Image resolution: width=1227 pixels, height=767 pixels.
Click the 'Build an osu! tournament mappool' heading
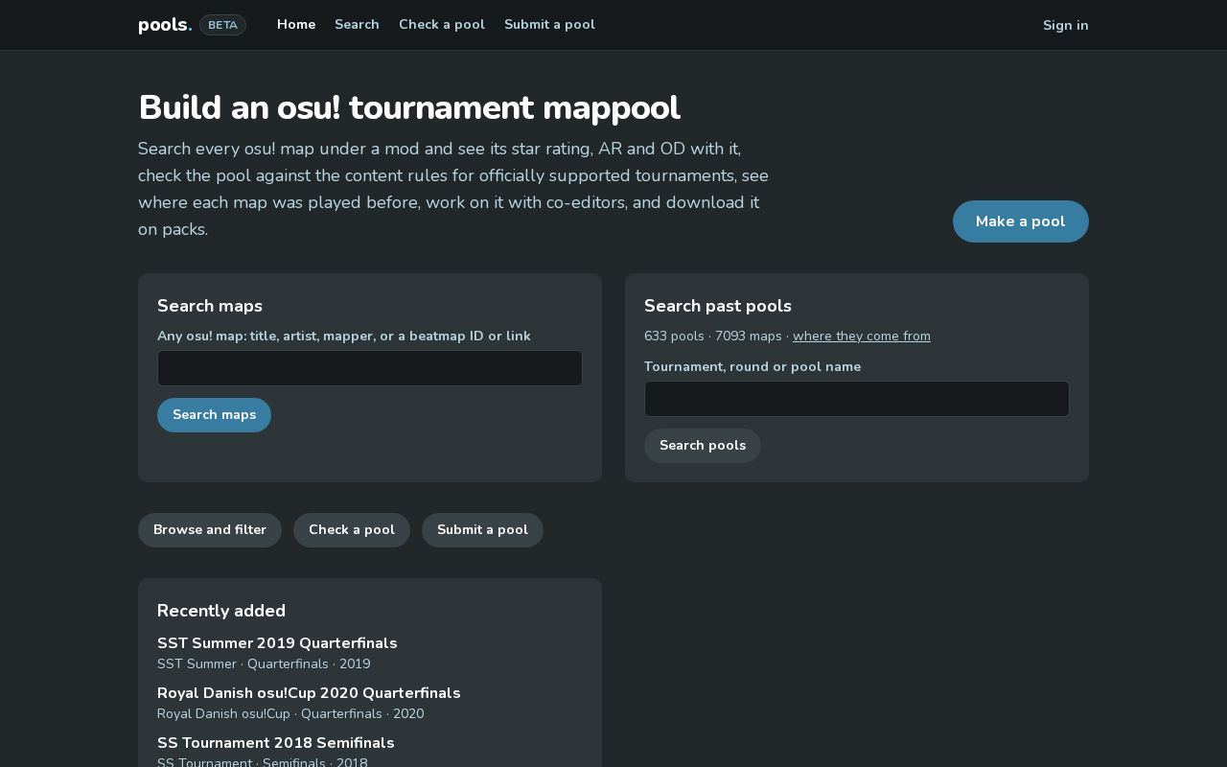pyautogui.click(x=409, y=108)
